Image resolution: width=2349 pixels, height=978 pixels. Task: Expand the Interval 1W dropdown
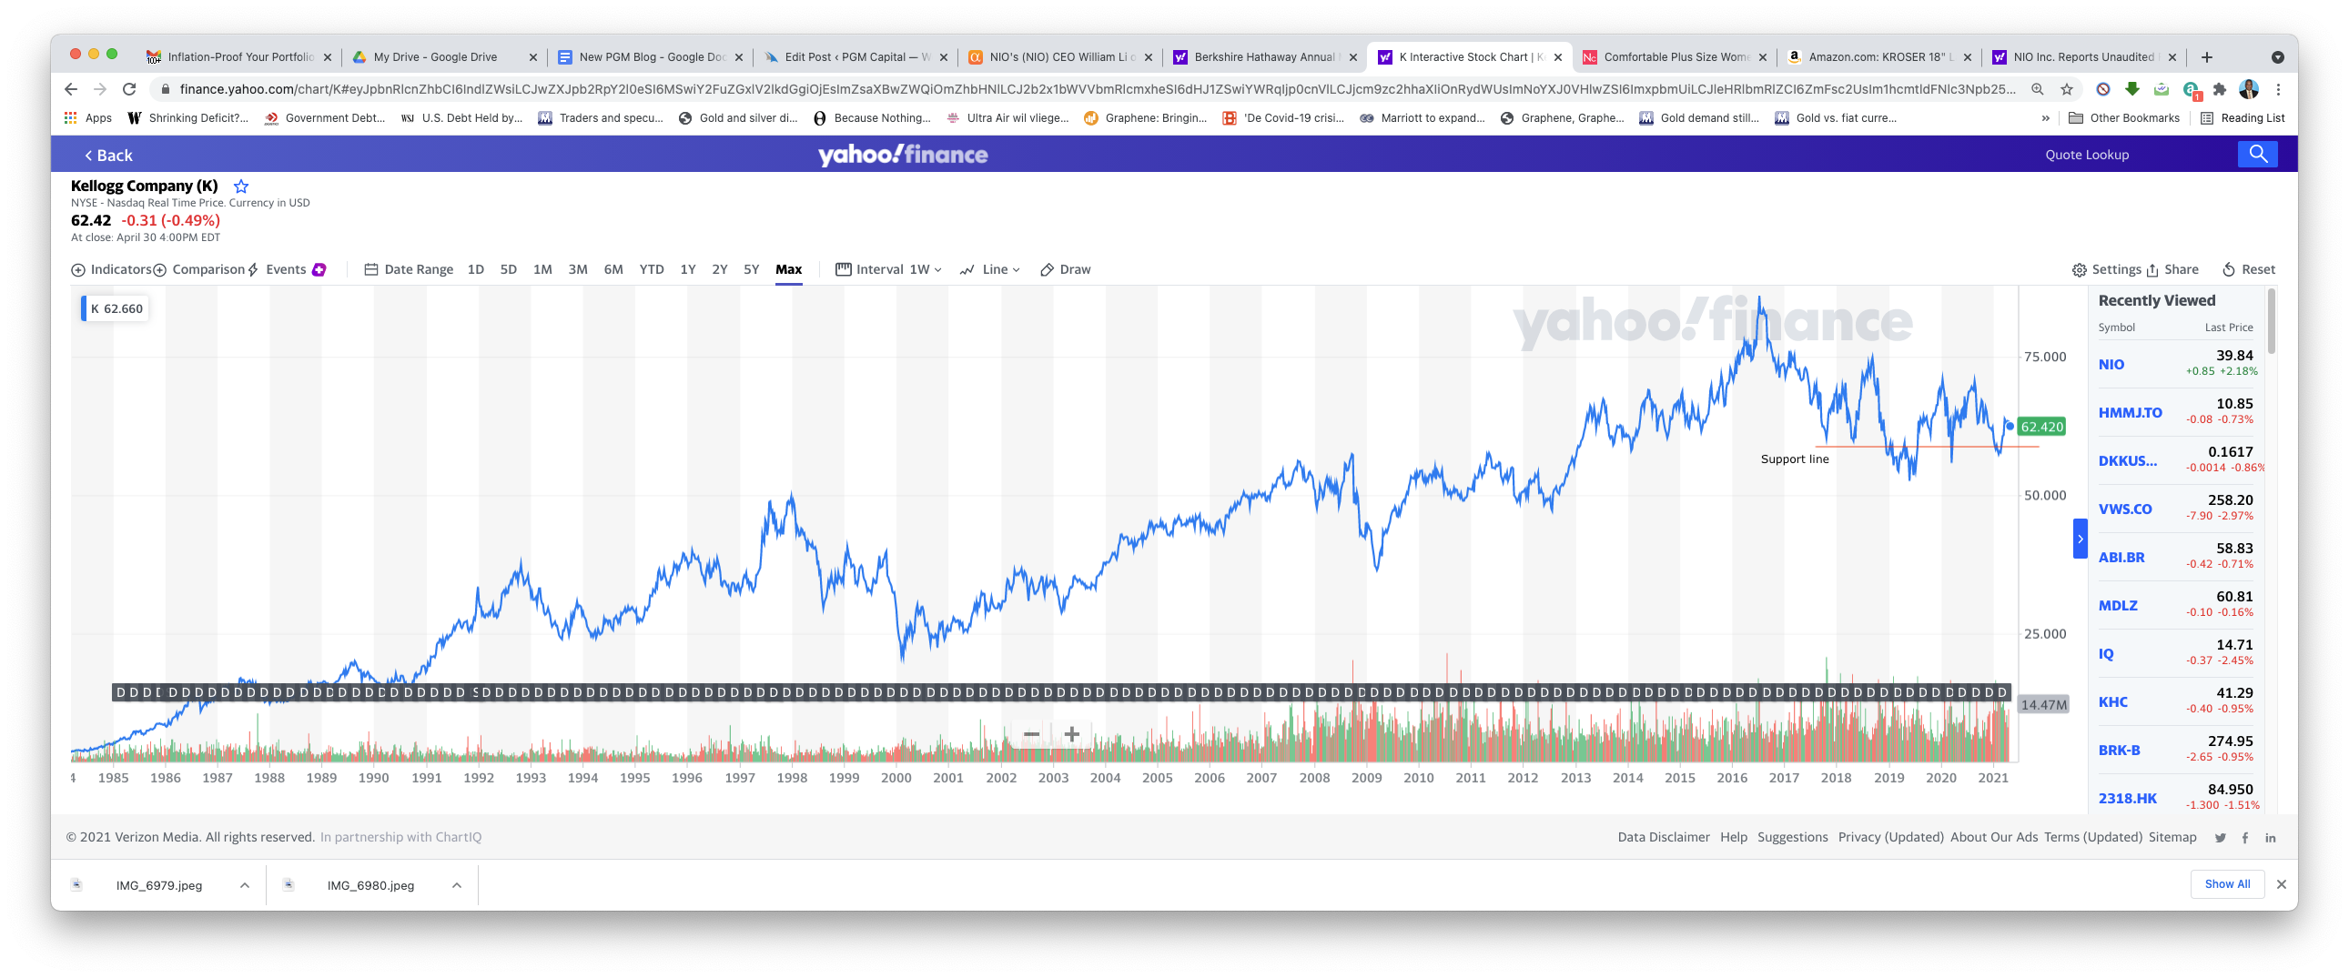coord(889,270)
